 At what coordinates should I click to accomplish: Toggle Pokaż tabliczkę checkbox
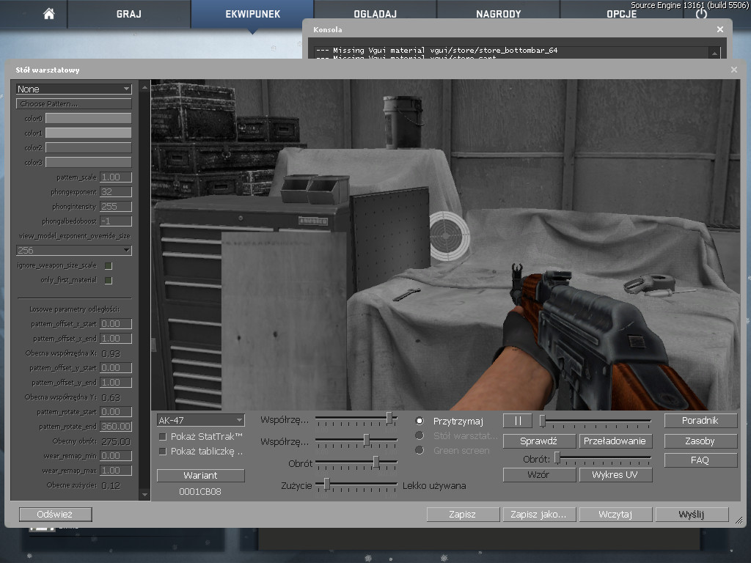point(162,452)
